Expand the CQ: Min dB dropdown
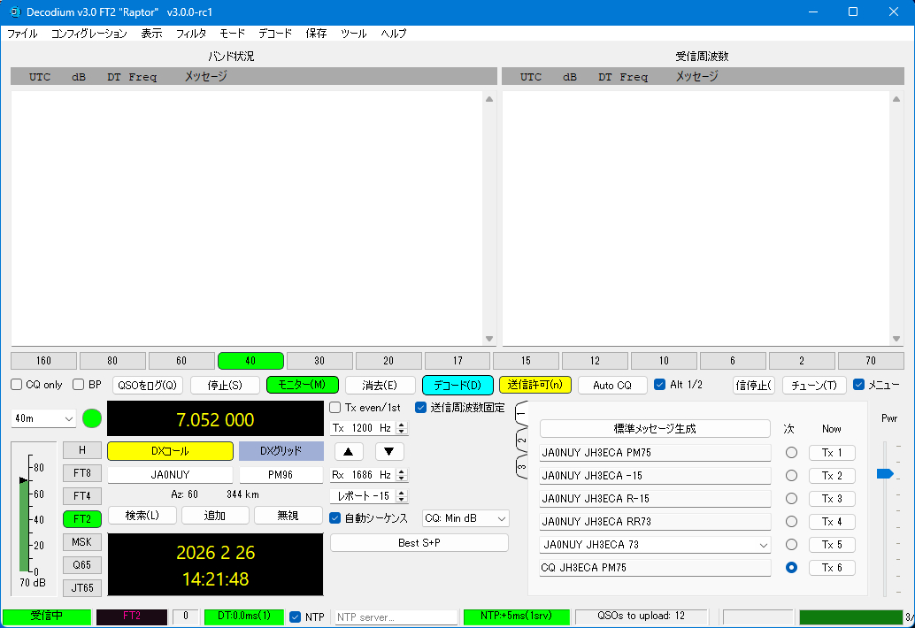 point(465,518)
